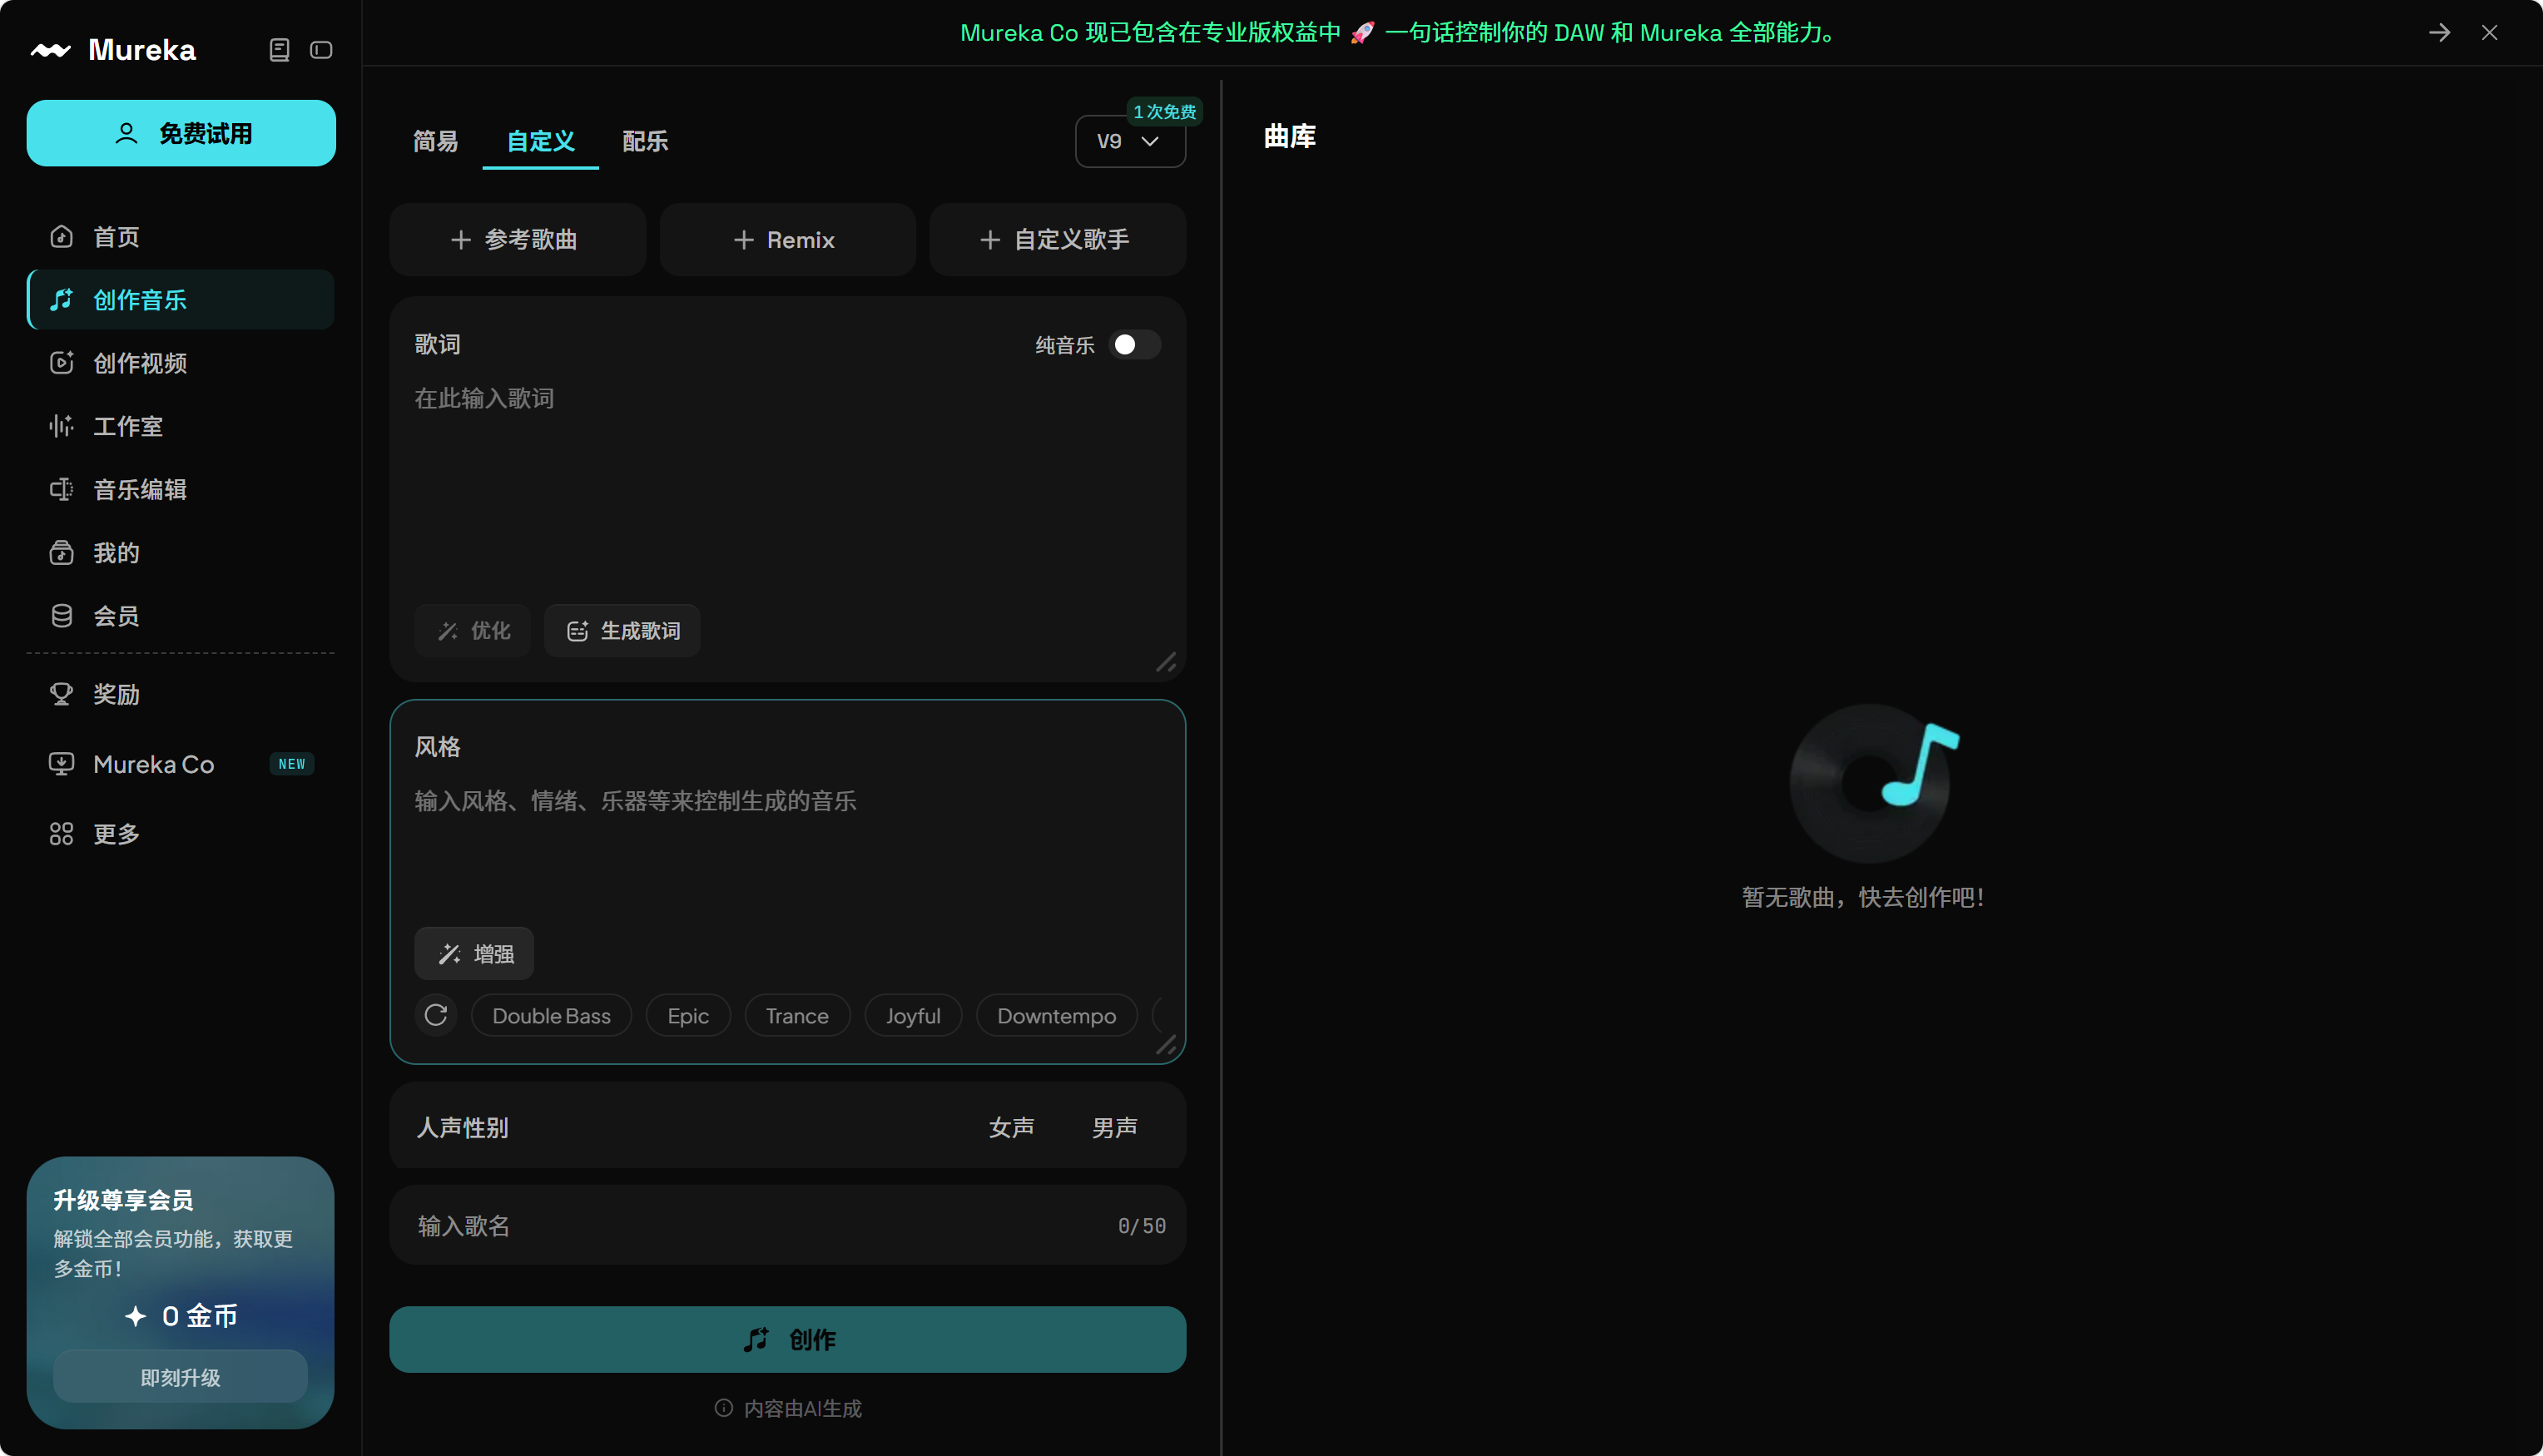Viewport: 2543px width, 1456px height.
Task: Click the NEW badge next to Mureka Co
Action: [x=292, y=764]
